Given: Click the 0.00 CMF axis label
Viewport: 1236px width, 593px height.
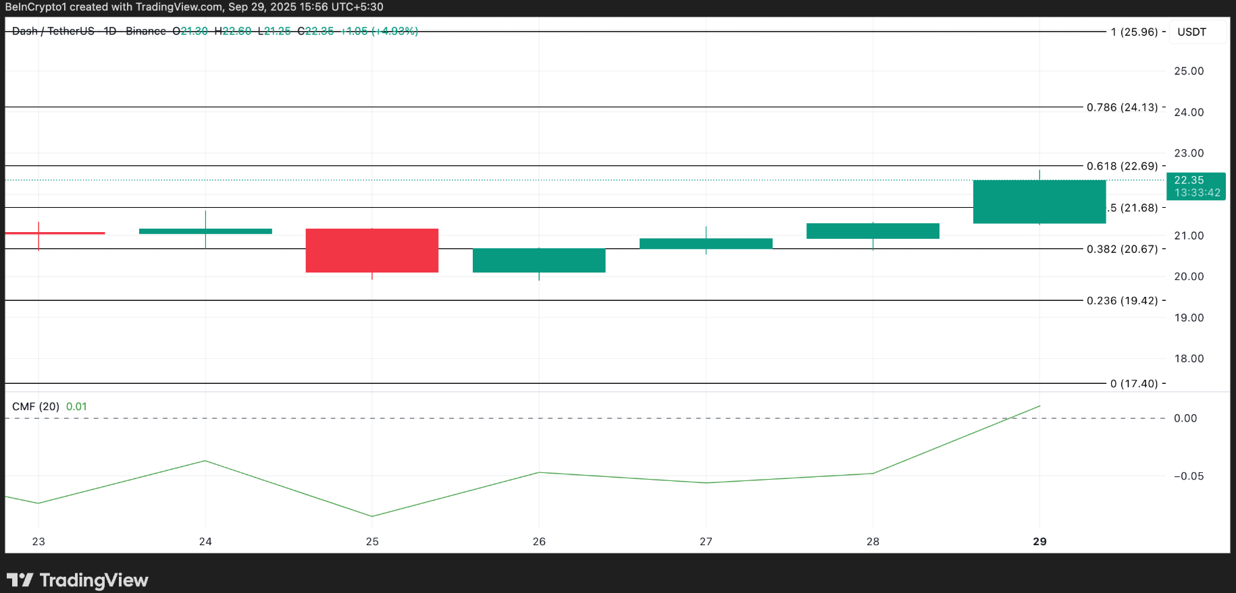Looking at the screenshot, I should coord(1185,418).
